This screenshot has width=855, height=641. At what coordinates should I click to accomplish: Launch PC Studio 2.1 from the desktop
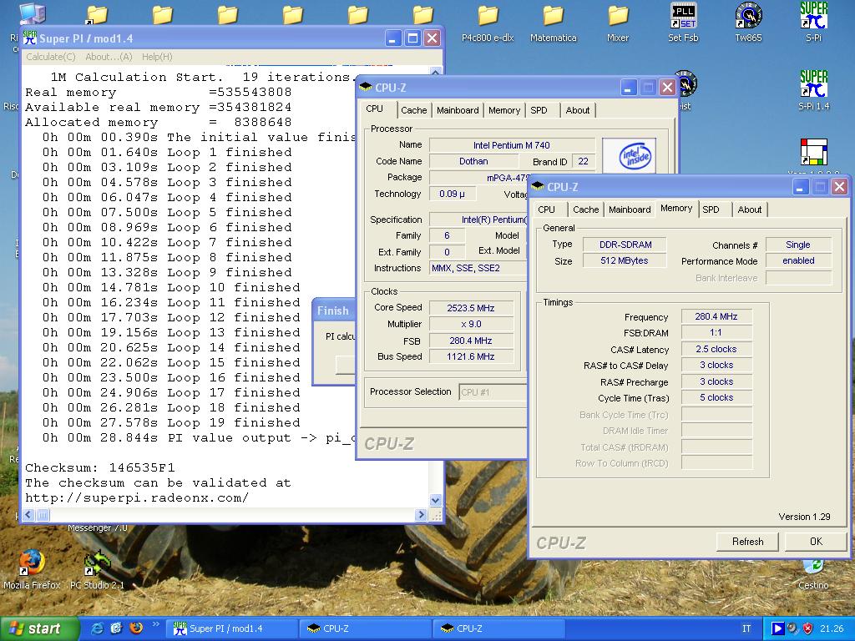point(97,569)
